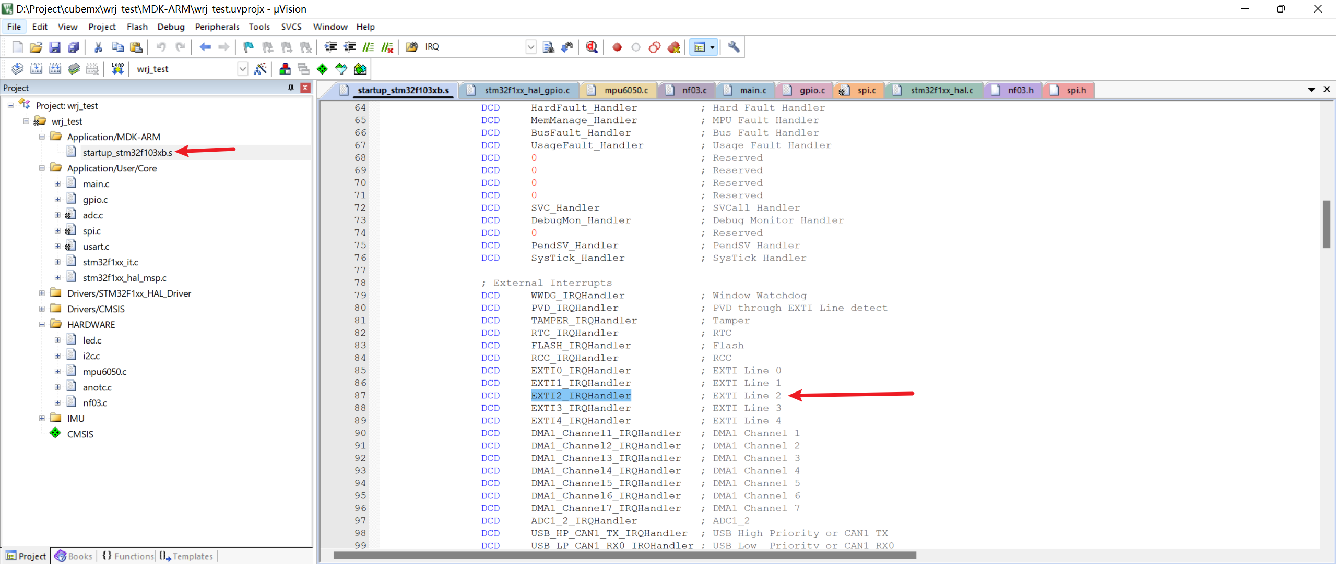Switch to the stm32f1xx_hal_gpio.c tab
Viewport: 1336px width, 564px height.
coord(519,90)
